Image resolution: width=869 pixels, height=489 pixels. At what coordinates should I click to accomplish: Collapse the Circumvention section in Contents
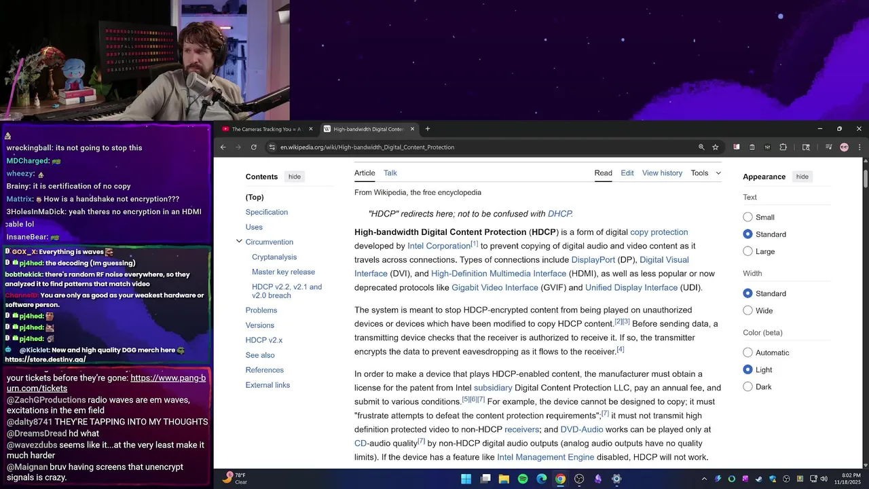(239, 242)
